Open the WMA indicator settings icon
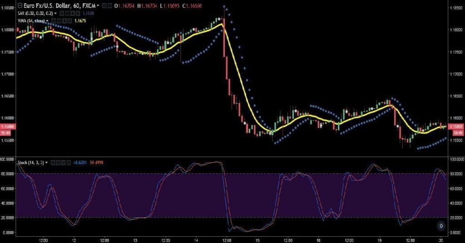 [x=59, y=21]
